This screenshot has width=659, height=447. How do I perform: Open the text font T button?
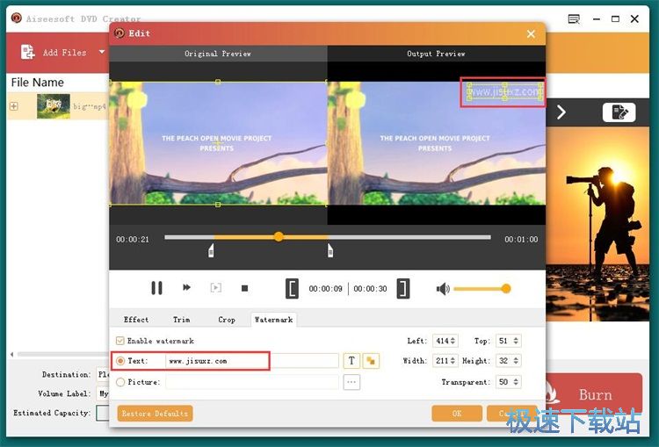[351, 360]
